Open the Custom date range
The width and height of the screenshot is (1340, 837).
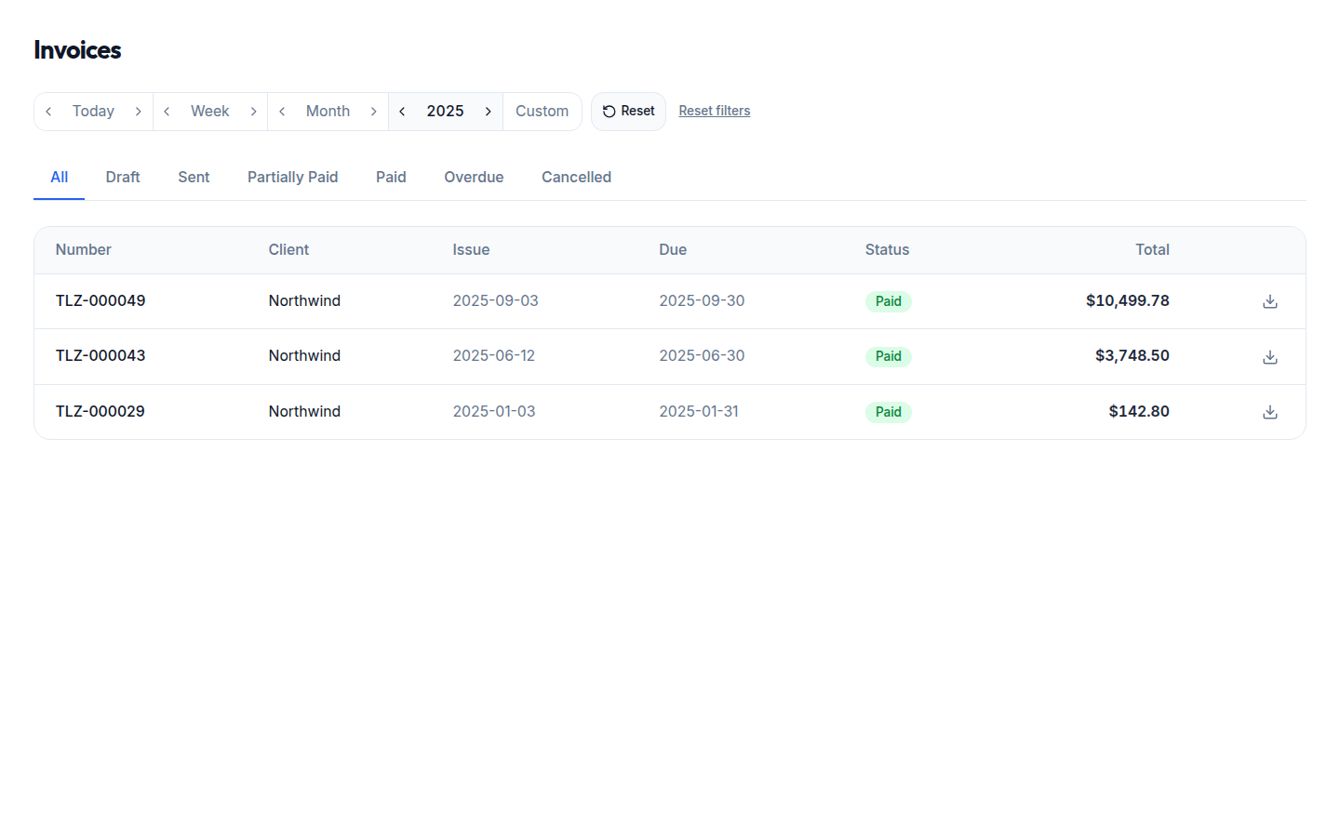tap(543, 112)
